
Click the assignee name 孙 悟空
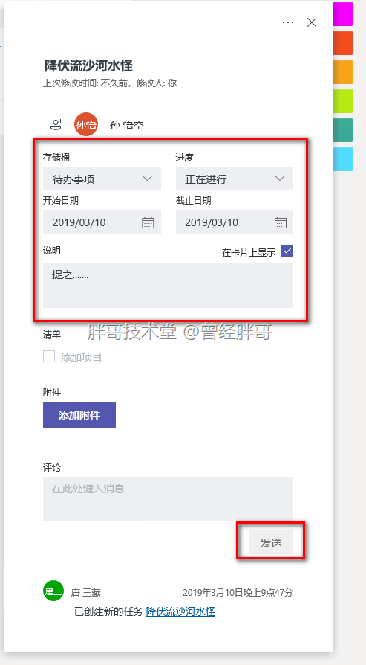[x=126, y=125]
